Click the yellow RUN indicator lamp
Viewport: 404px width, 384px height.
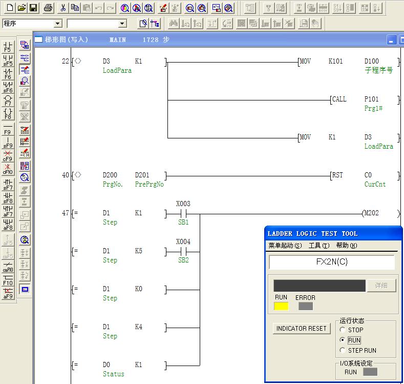[281, 306]
